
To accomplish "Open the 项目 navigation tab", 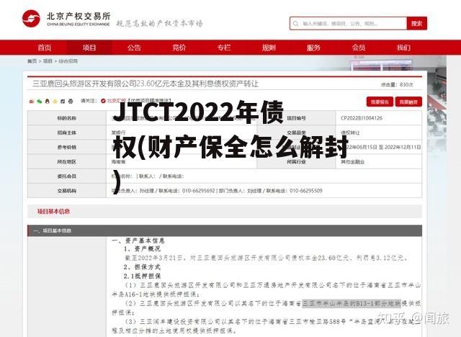I will (x=89, y=48).
